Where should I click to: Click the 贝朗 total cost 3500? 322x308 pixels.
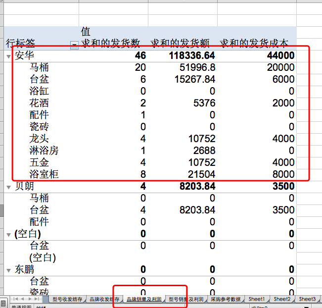(283, 187)
